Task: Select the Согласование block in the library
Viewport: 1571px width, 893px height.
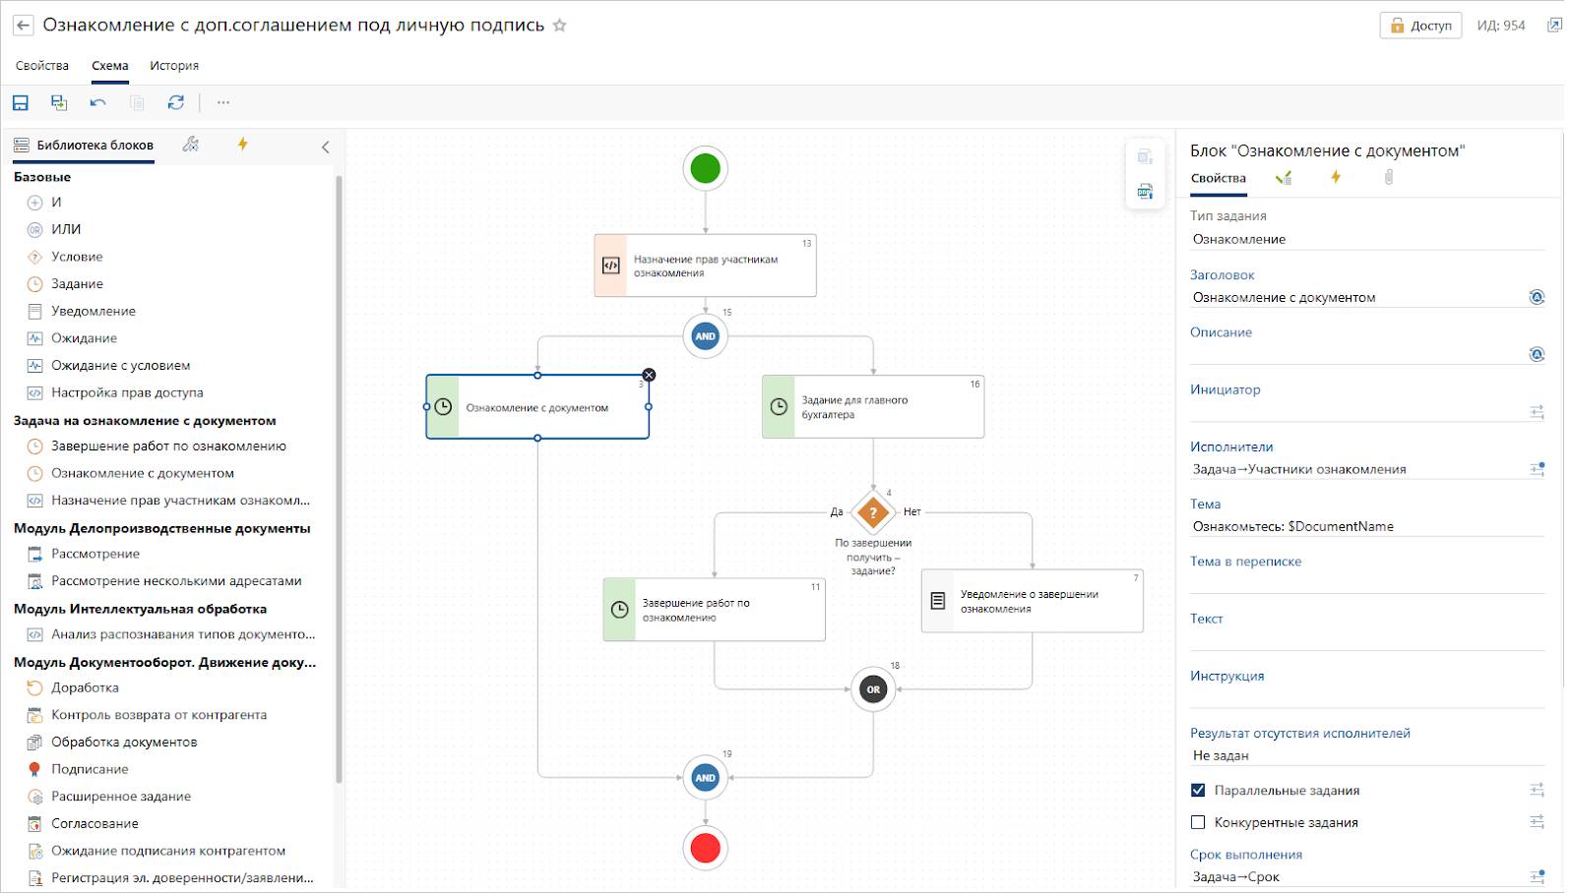Action: point(94,823)
